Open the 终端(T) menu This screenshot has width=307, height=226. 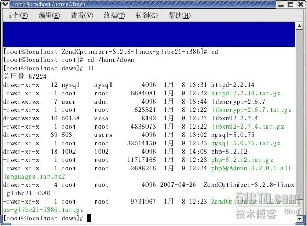point(114,16)
